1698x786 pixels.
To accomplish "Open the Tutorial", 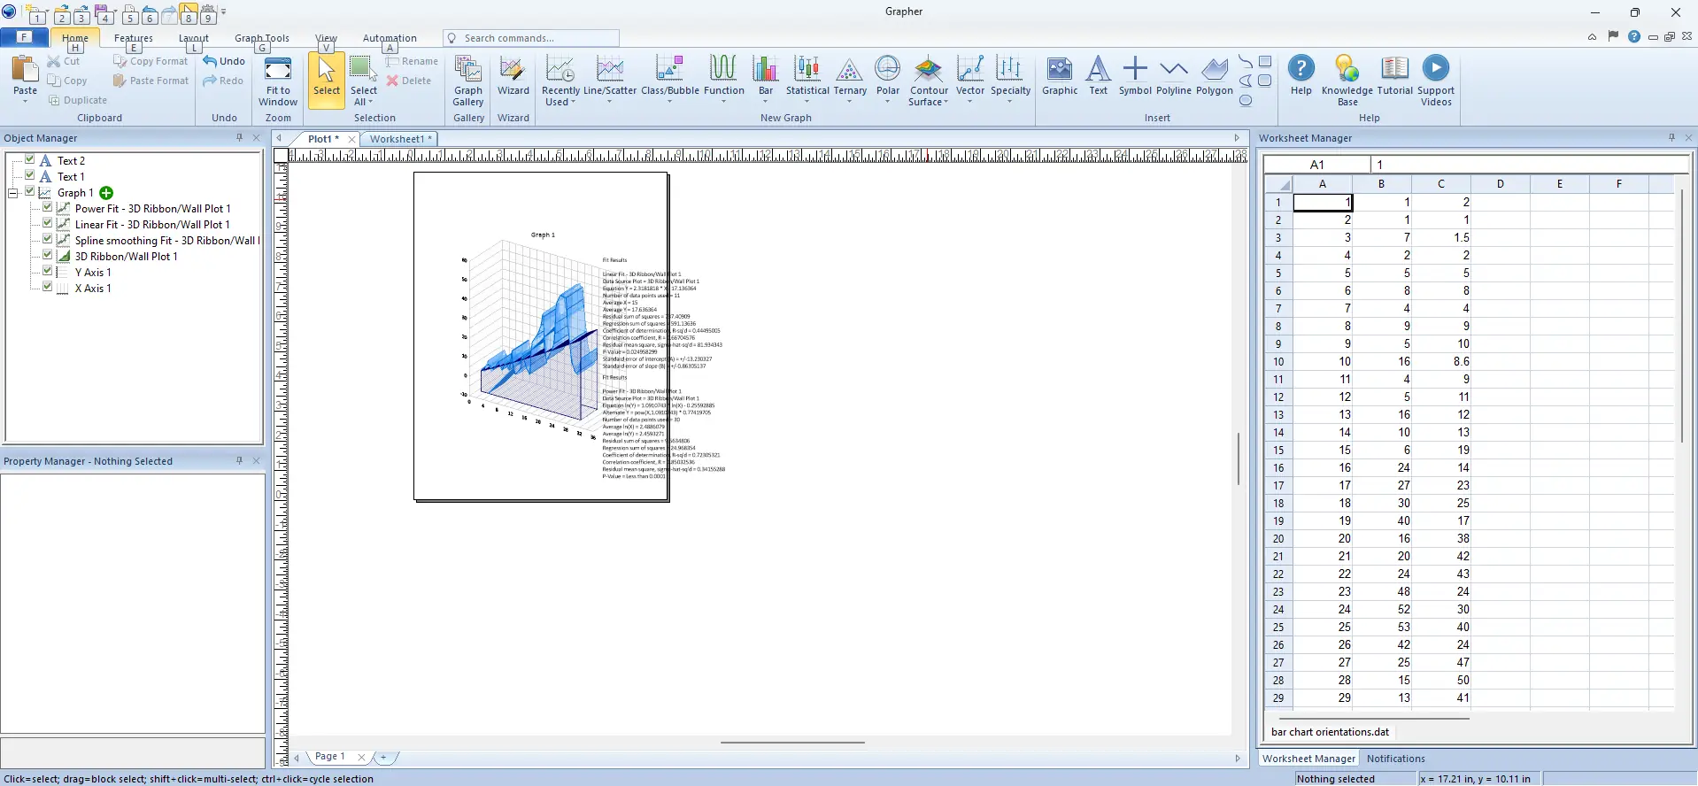I will point(1394,76).
